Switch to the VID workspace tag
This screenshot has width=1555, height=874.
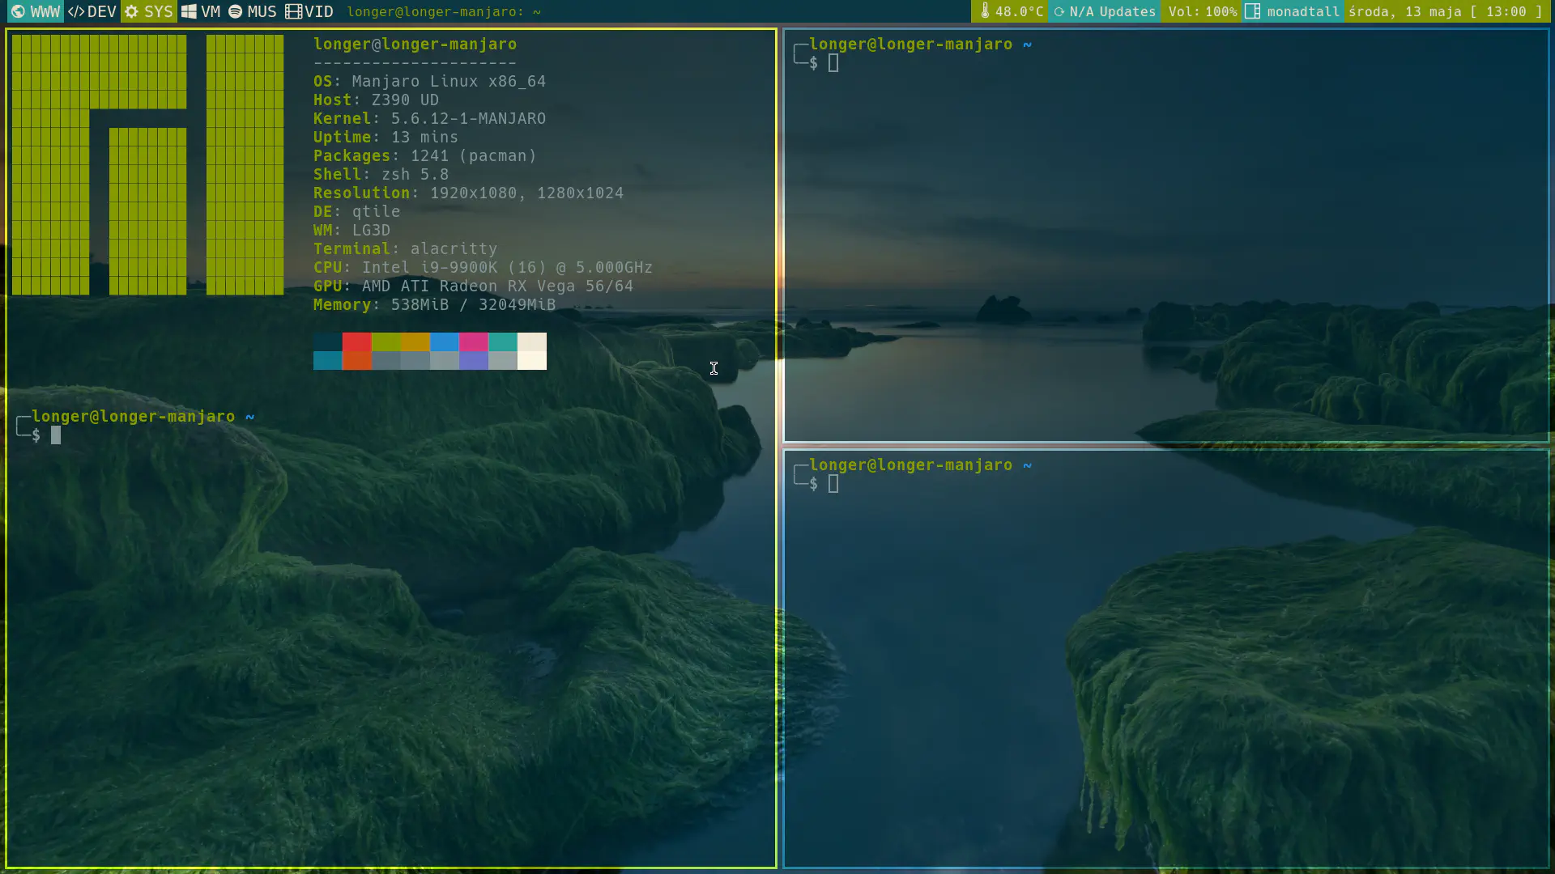pyautogui.click(x=309, y=12)
